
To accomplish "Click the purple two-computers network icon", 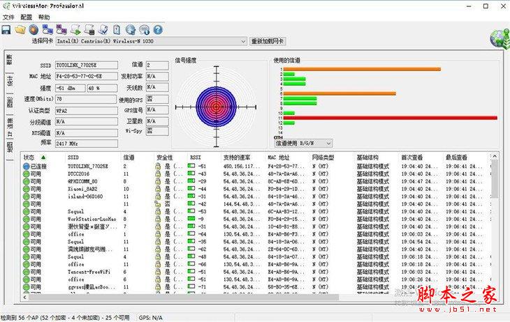I will 61,30.
